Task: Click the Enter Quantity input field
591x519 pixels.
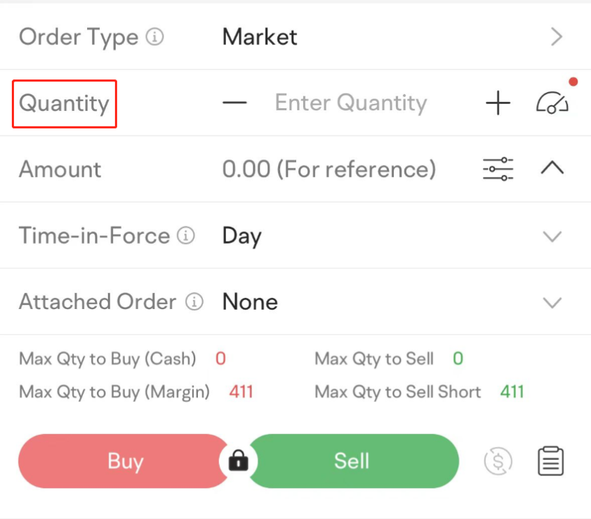Action: pos(351,103)
